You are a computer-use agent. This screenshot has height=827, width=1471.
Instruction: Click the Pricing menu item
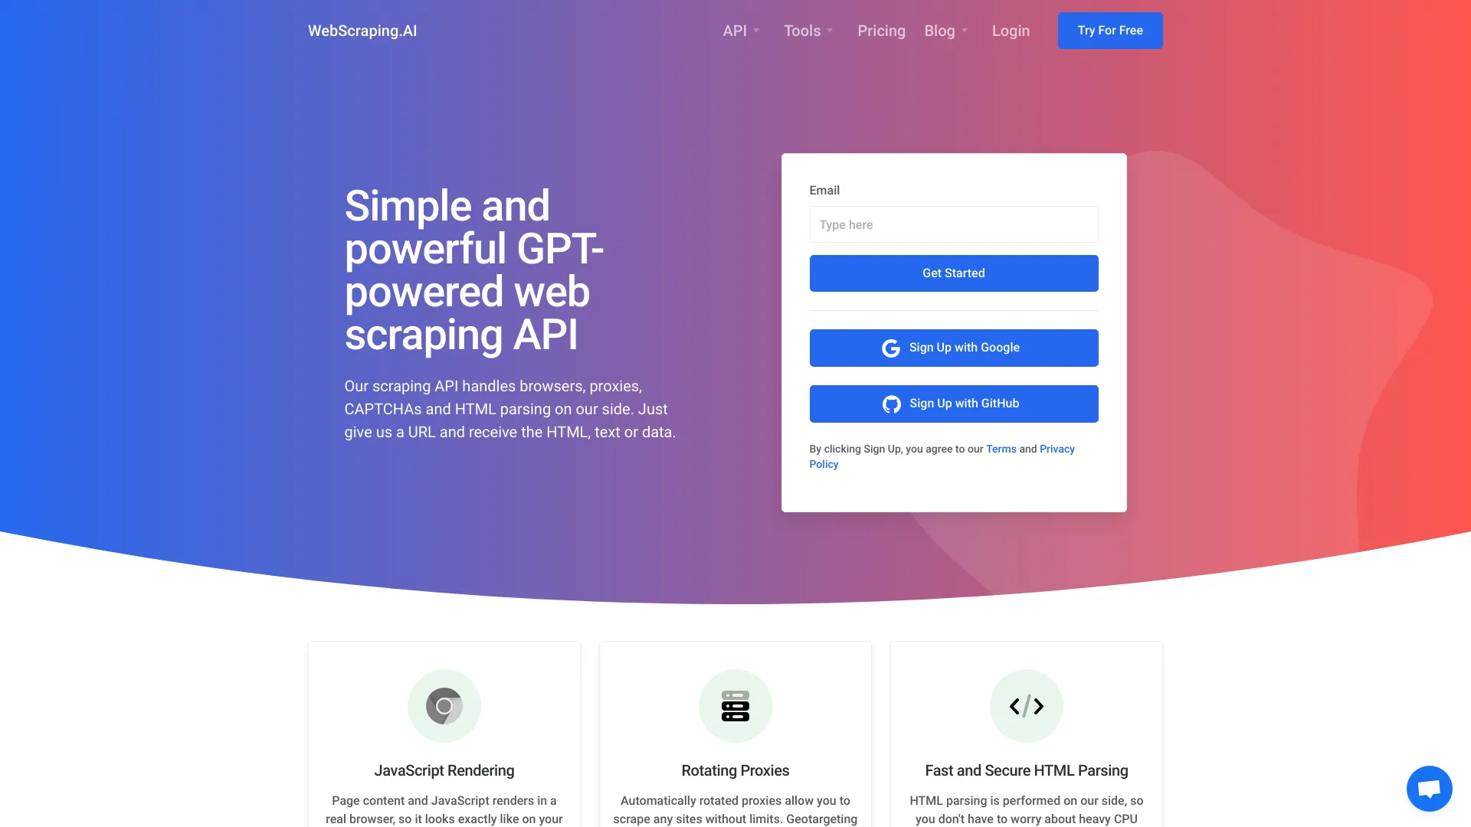(x=881, y=31)
